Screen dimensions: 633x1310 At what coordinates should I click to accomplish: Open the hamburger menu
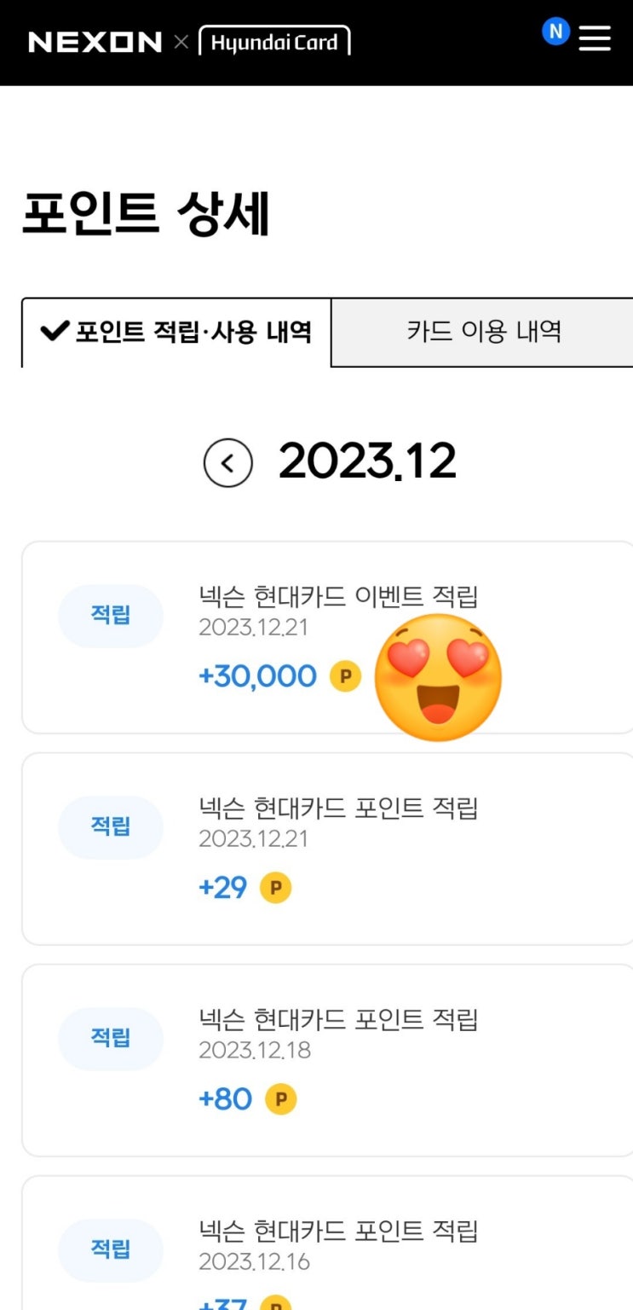click(595, 38)
